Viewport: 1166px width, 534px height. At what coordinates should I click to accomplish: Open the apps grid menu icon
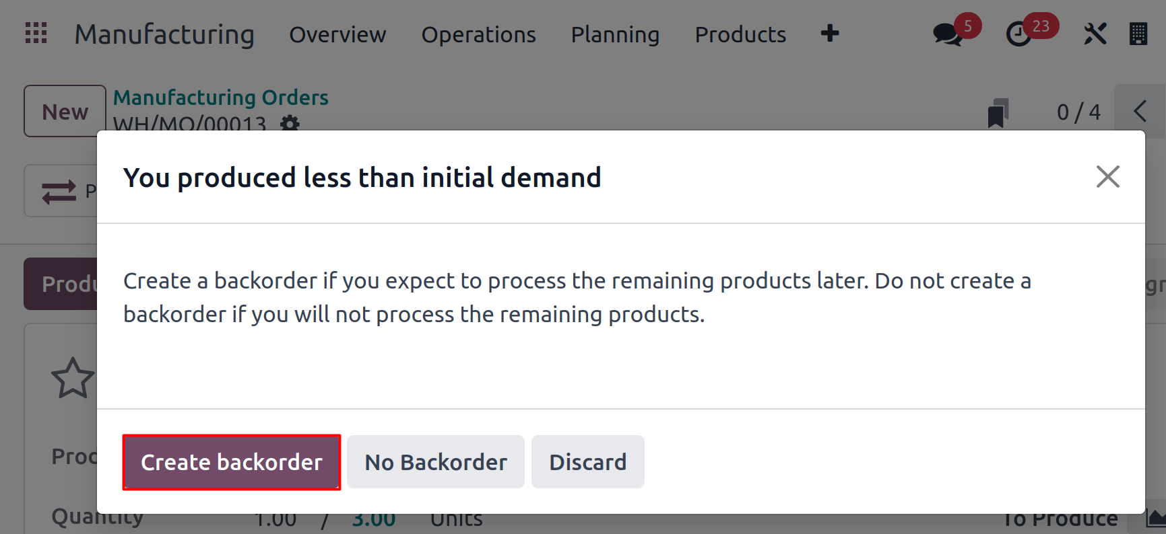coord(36,33)
